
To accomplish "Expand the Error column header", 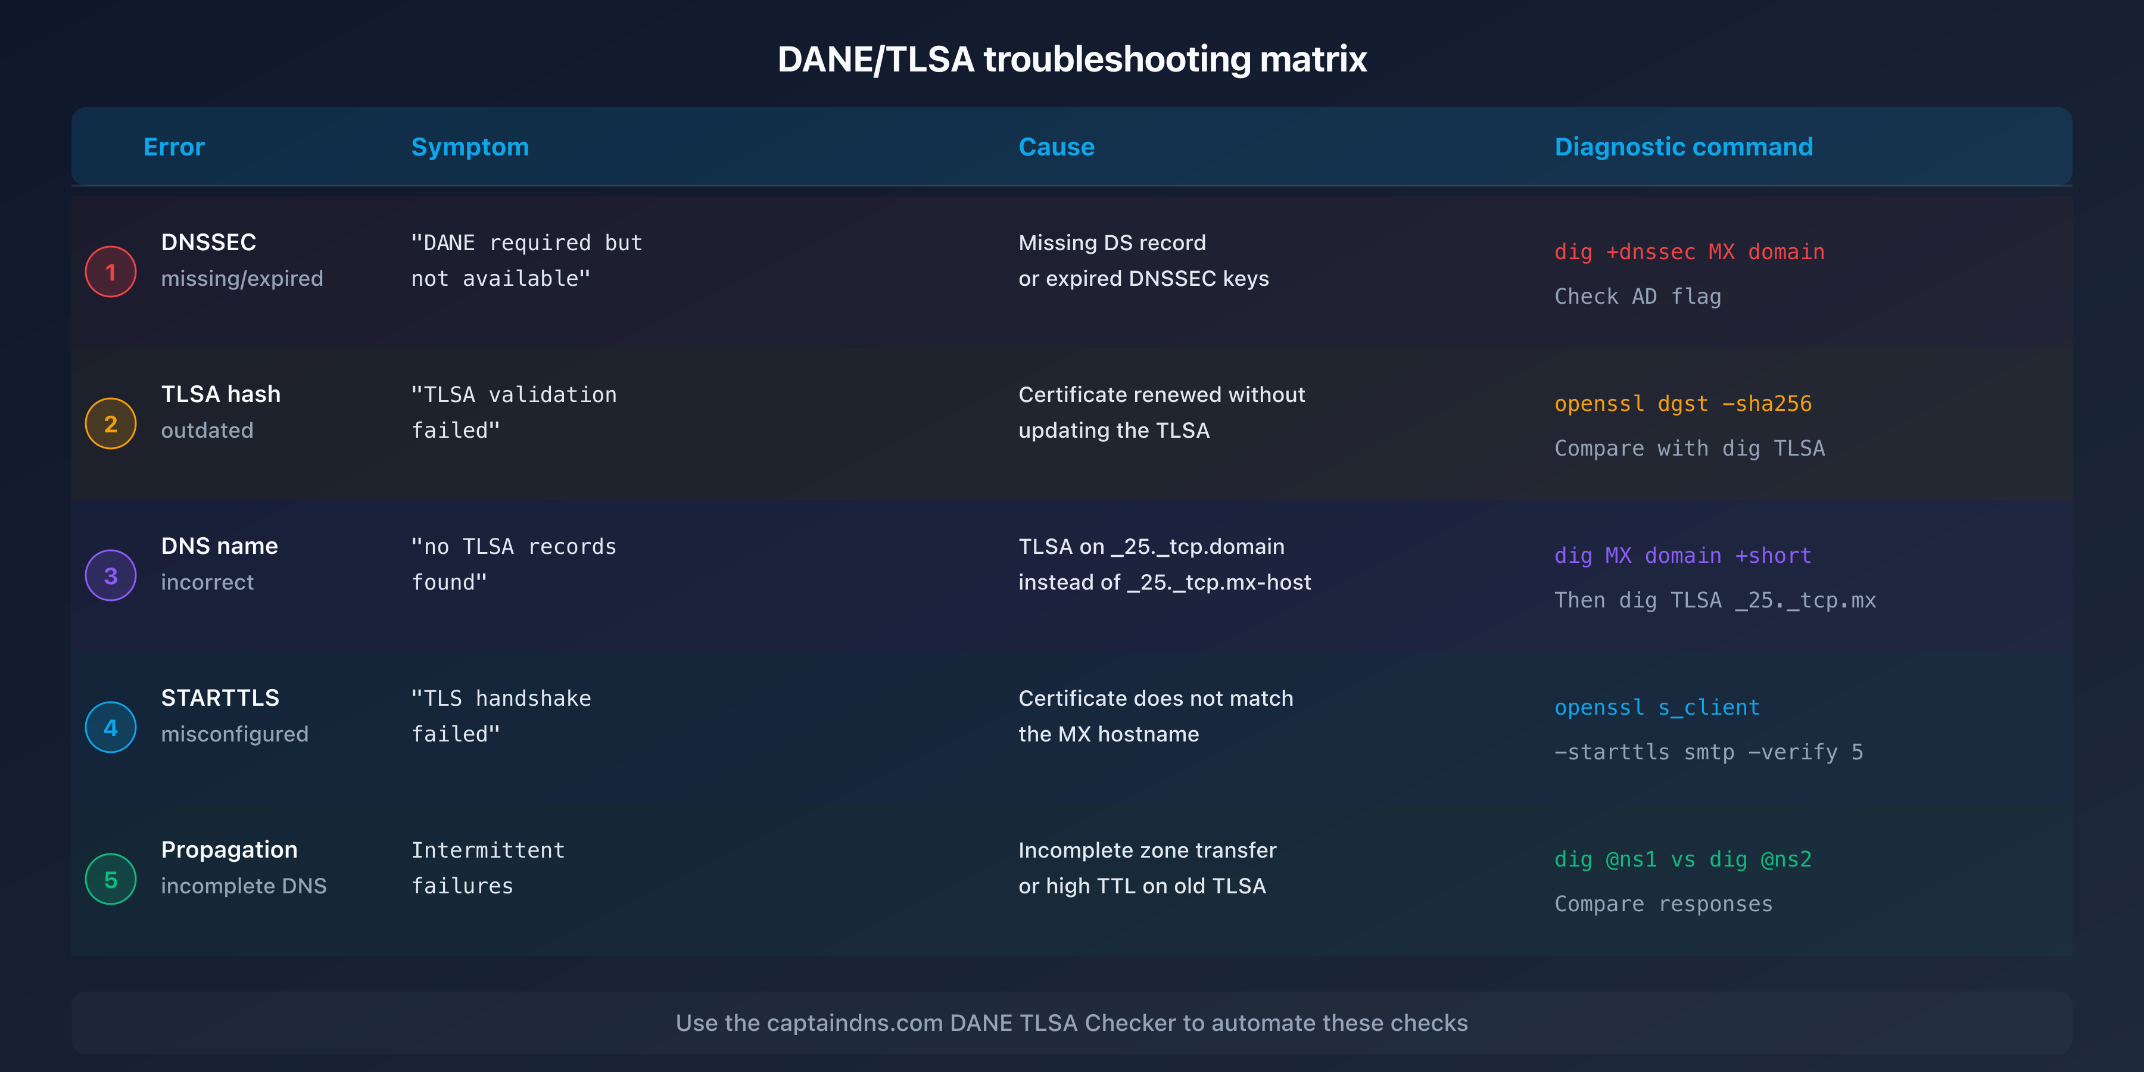I will tap(174, 147).
